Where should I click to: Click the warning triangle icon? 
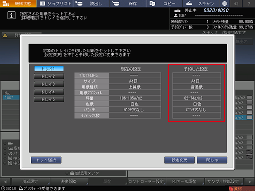(5, 35)
